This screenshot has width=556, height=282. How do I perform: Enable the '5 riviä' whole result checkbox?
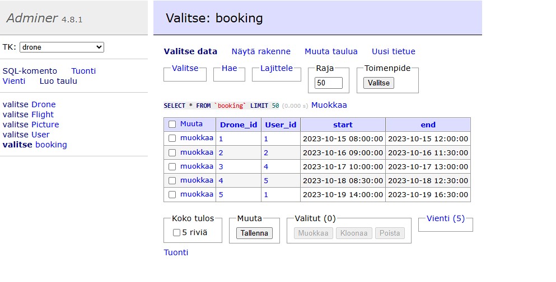click(177, 232)
